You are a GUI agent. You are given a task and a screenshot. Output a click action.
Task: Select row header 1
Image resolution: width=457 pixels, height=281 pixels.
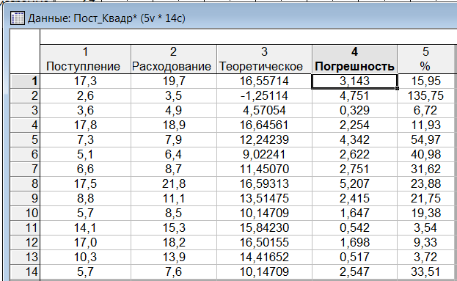coord(25,81)
